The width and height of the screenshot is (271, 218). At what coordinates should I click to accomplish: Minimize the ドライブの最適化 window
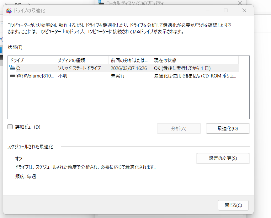(x=207, y=10)
